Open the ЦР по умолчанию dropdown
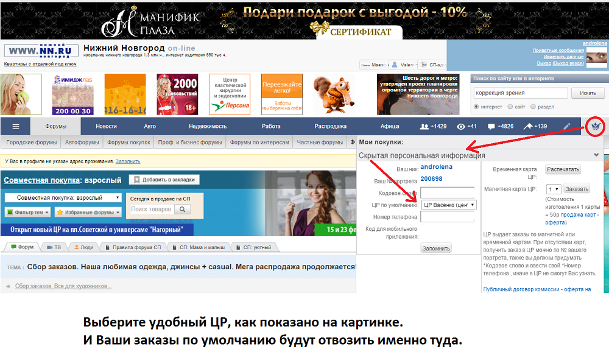 [449, 205]
